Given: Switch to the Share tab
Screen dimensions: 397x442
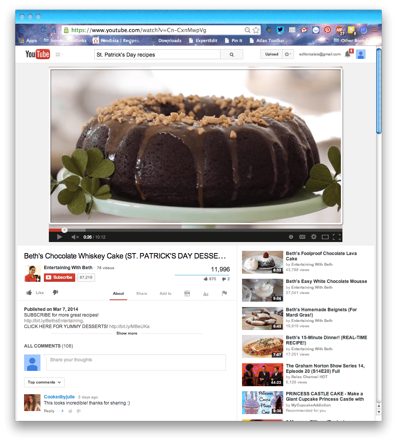Looking at the screenshot, I should [142, 293].
